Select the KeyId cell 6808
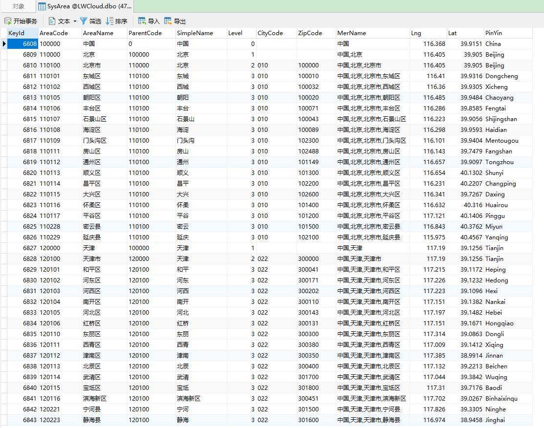 pos(22,43)
